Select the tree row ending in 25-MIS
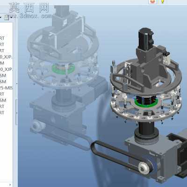187x187 pixels. point(6,88)
